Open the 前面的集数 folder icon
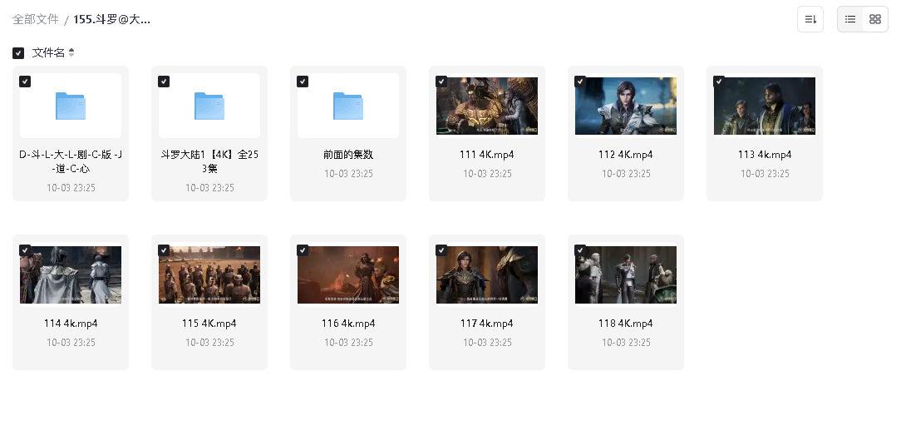Screen dimensions: 901x440 coord(348,106)
